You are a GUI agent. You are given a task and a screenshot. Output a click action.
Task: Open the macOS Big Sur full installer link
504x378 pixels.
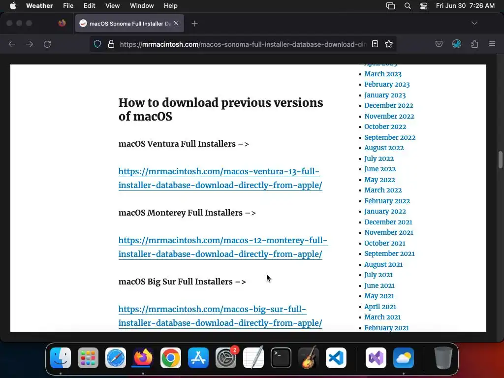pos(220,316)
